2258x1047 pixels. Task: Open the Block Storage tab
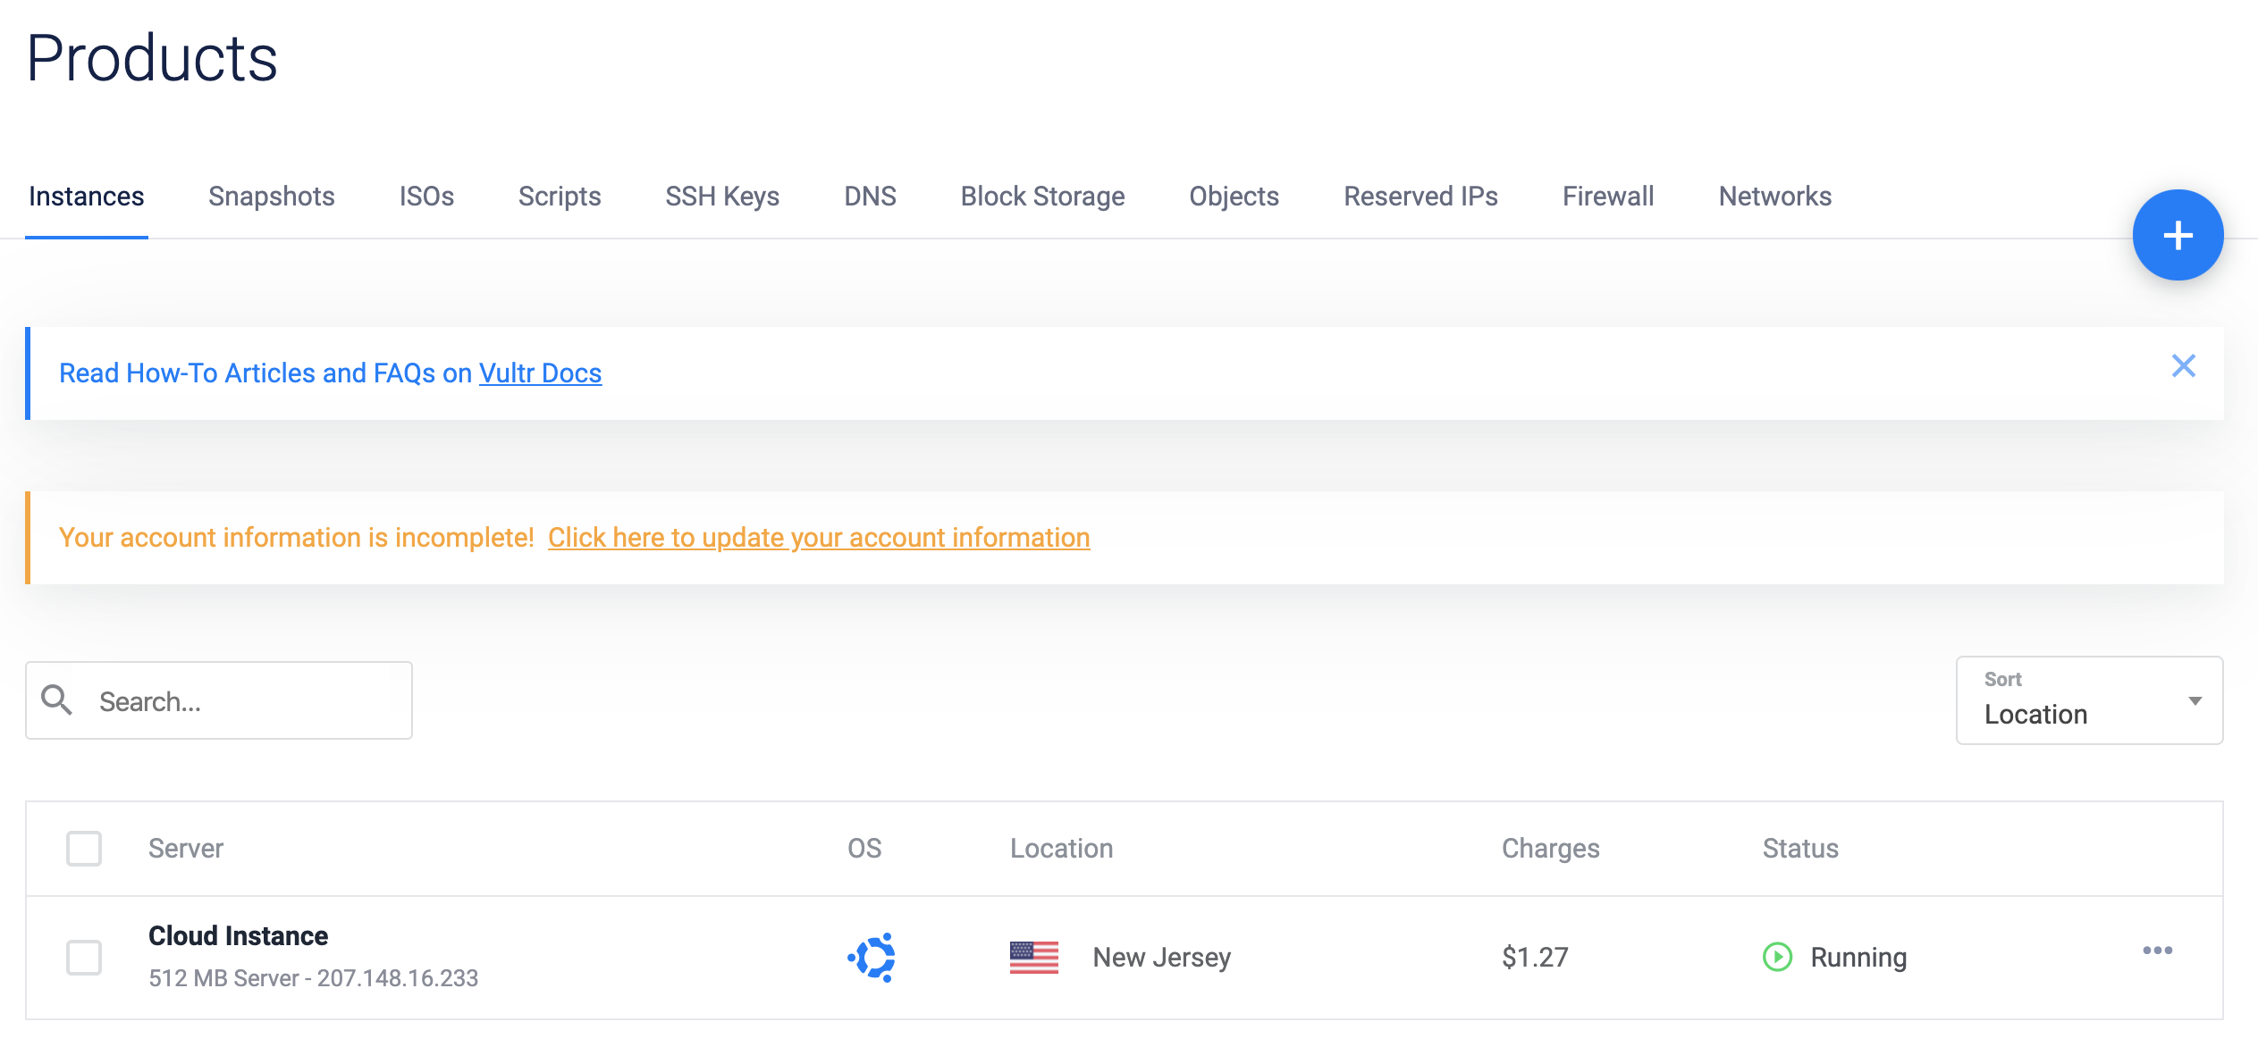pos(1042,196)
